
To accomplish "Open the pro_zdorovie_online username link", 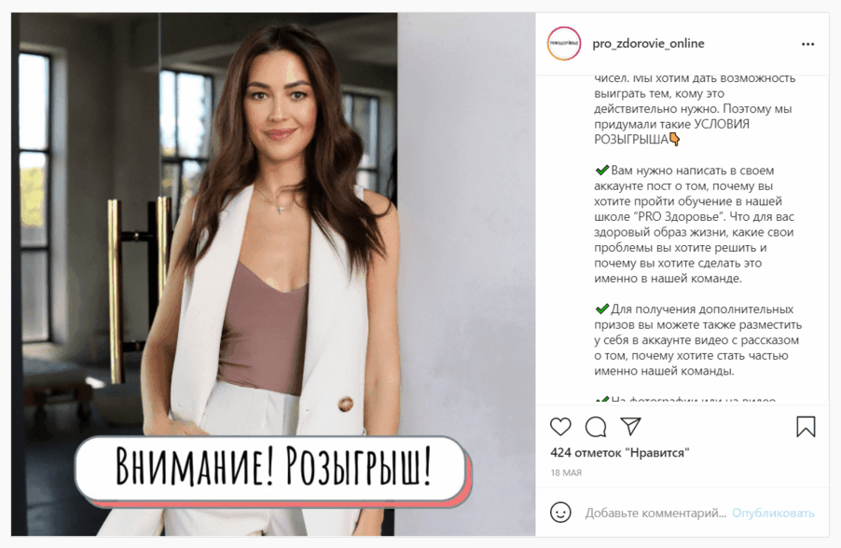I will point(648,44).
